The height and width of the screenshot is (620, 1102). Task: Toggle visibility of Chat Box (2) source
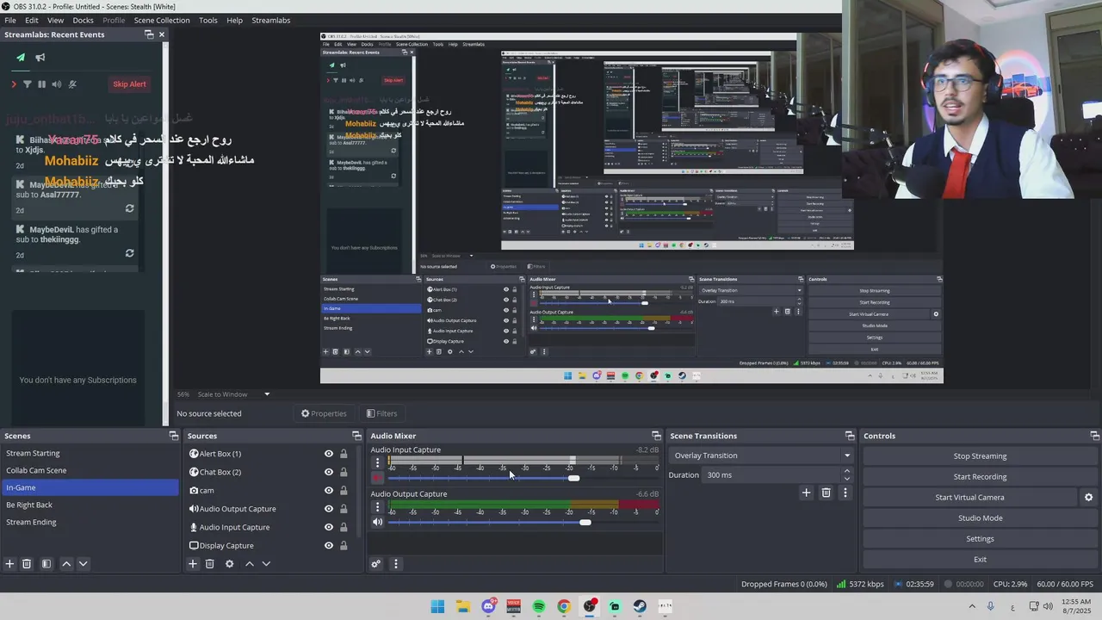(x=329, y=472)
